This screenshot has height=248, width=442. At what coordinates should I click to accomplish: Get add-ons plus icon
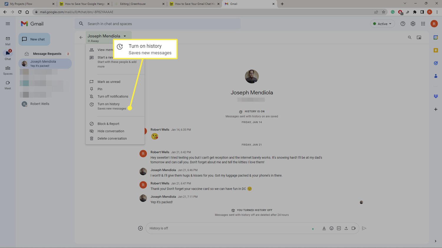pos(436,109)
